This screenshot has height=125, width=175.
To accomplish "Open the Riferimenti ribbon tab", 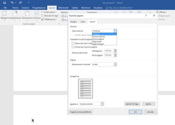I will coord(63,8).
